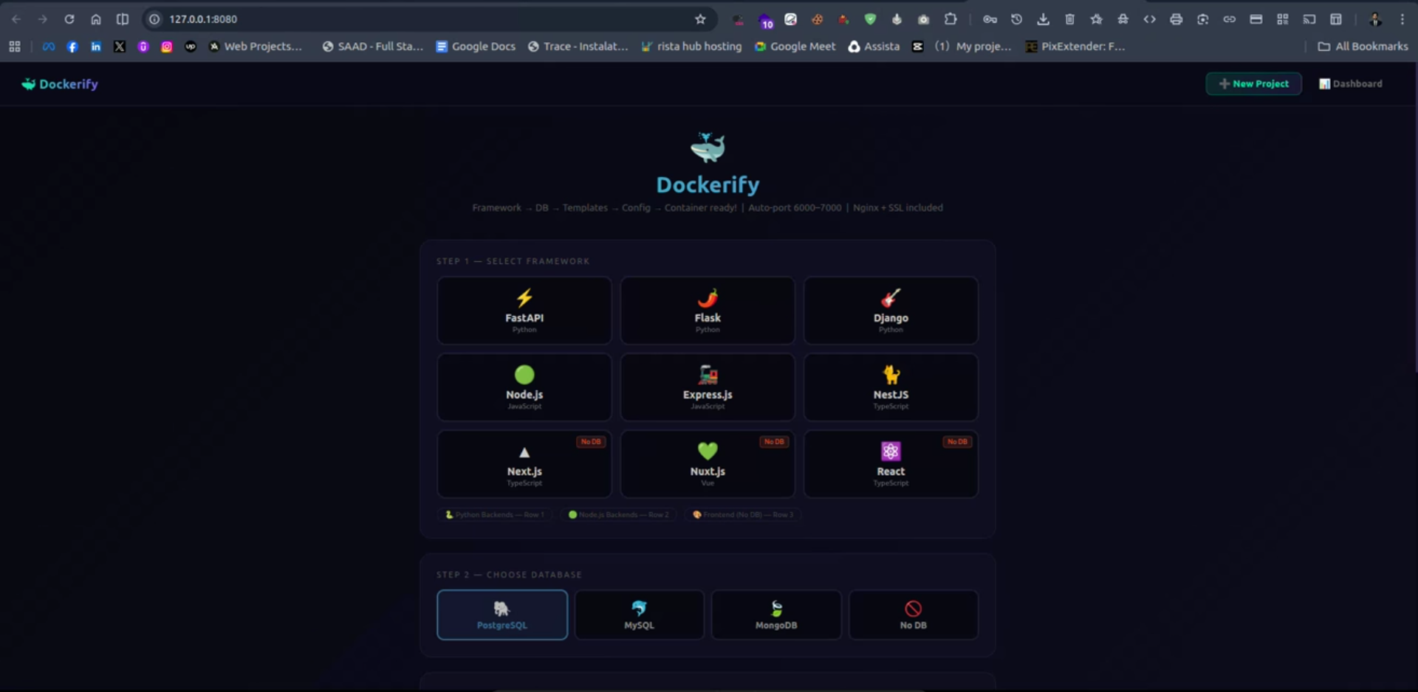Viewport: 1418px width, 692px height.
Task: Select the FastAPI framework card
Action: coord(524,311)
